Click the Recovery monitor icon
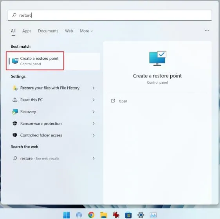Viewport: 220px width, 219px height. coord(15,112)
